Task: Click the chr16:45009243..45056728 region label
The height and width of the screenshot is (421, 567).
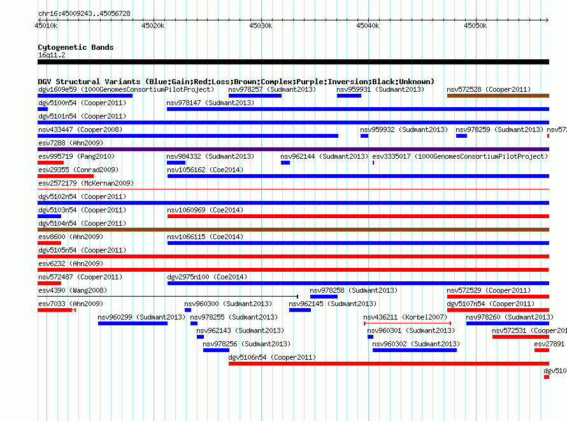Action: (x=84, y=13)
